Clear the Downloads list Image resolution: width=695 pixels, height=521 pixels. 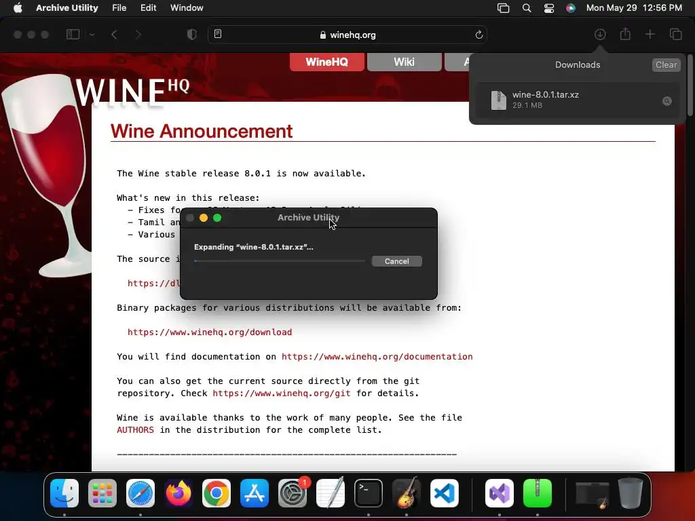(666, 64)
